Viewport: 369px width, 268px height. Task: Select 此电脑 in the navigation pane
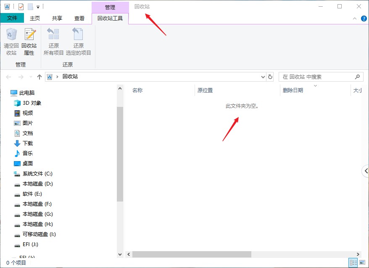click(x=23, y=93)
